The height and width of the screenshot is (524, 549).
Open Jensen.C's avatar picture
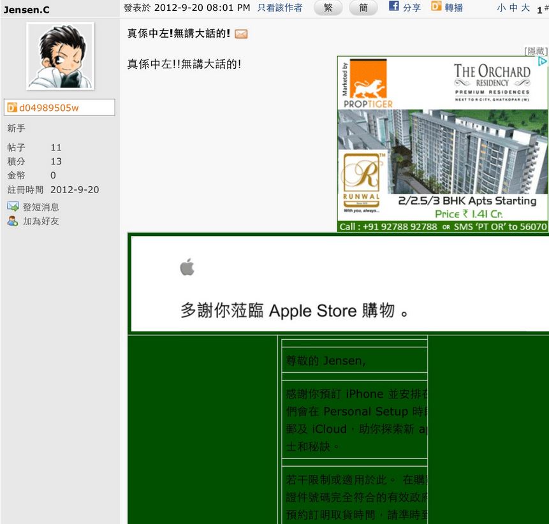60,56
